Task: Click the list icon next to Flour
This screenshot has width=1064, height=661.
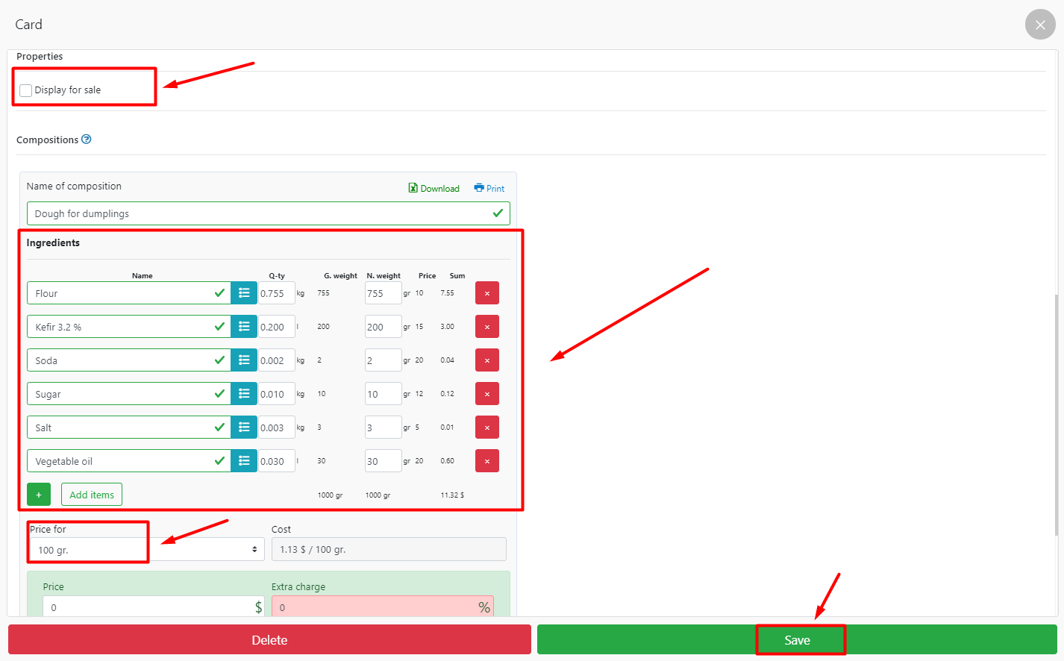Action: pos(244,293)
